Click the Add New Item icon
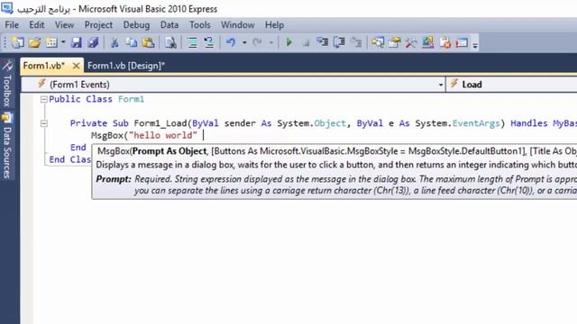The image size is (577, 324). 51,42
